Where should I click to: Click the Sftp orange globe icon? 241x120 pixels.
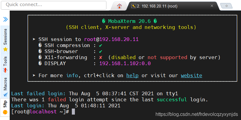(5, 112)
